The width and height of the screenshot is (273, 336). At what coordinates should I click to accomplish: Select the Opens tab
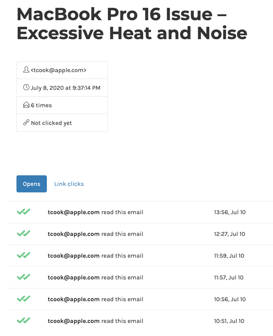point(32,184)
